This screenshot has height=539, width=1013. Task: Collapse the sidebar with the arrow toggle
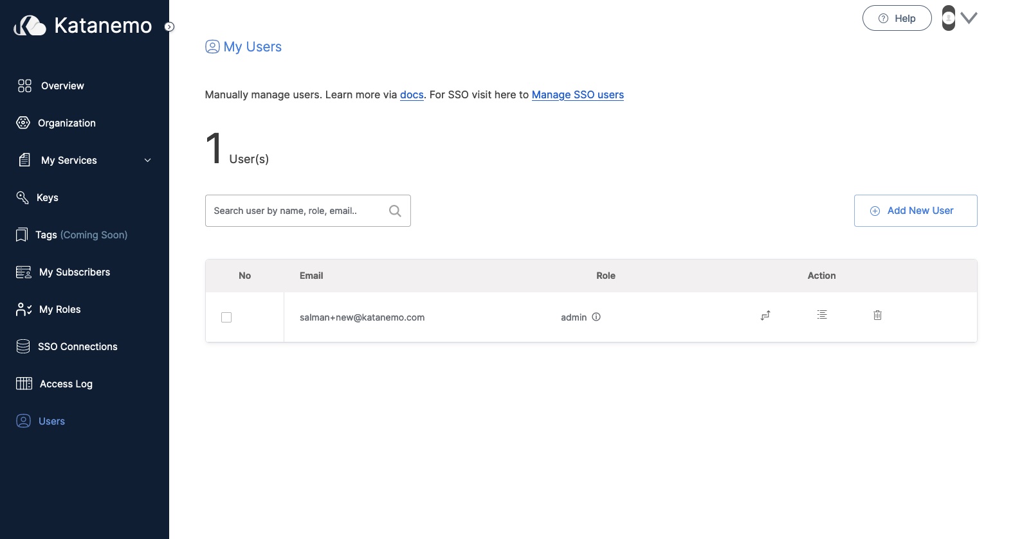[169, 27]
